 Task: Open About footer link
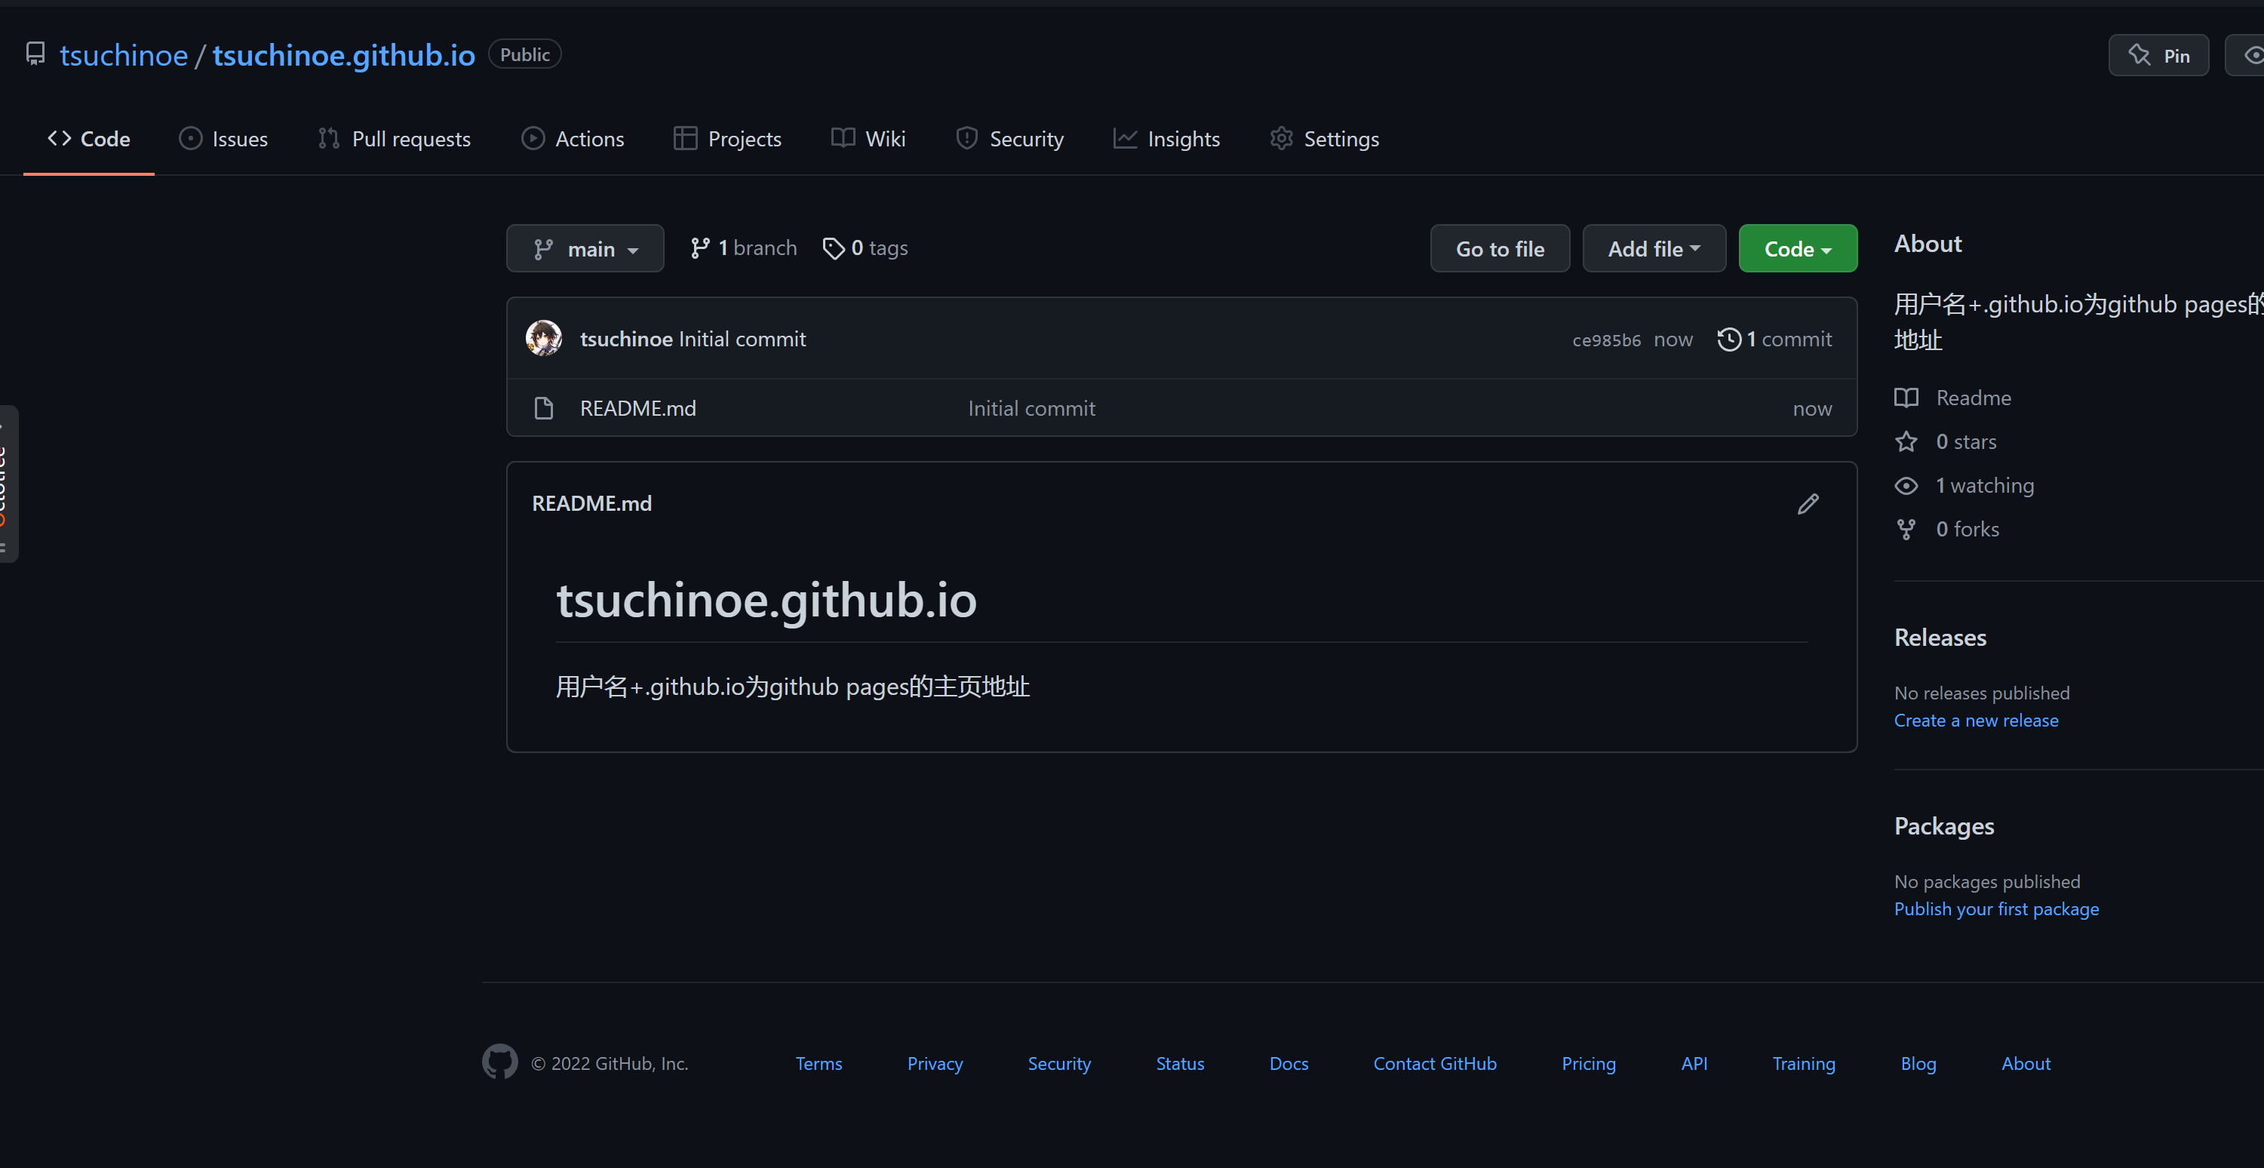2026,1065
